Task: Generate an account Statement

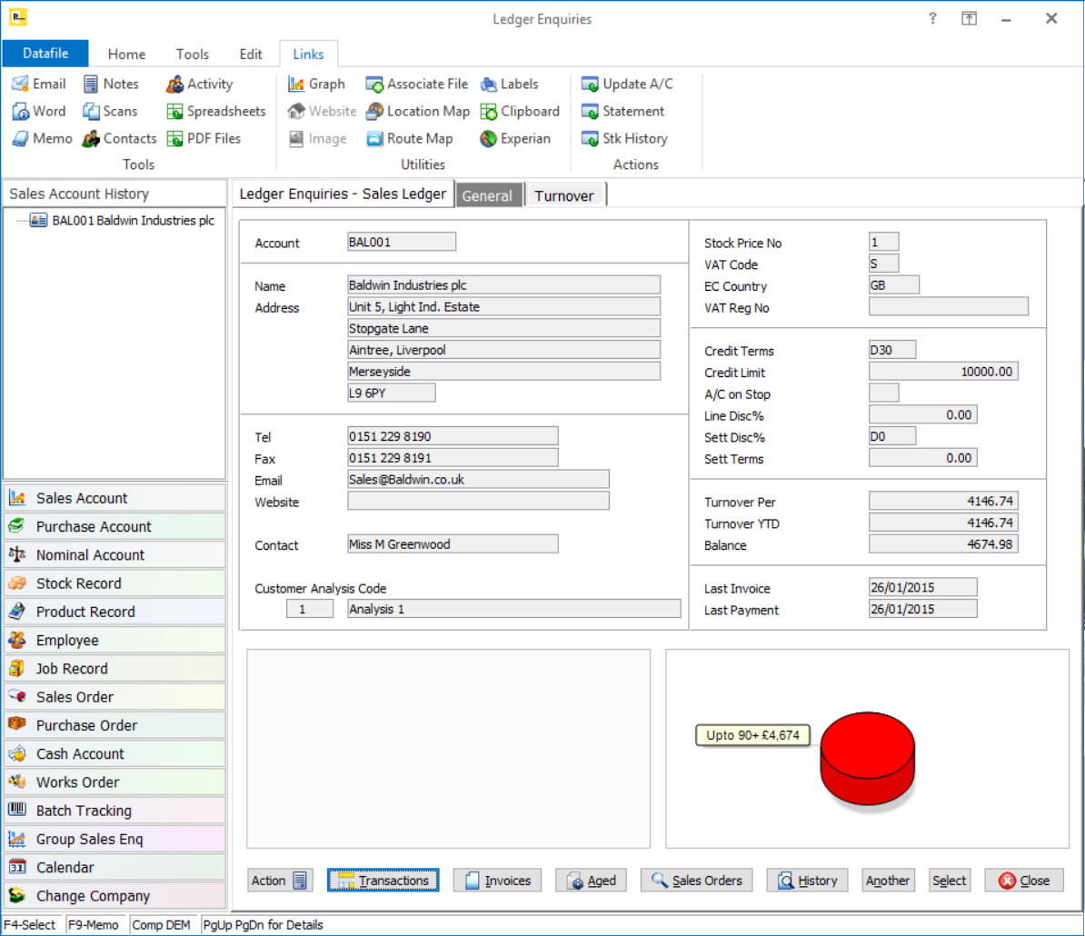Action: [x=622, y=112]
